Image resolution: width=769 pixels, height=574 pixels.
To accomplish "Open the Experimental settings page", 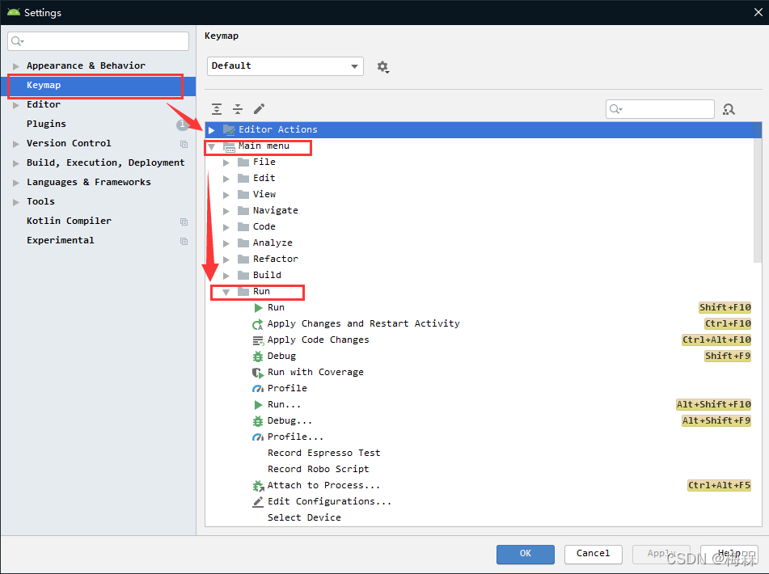I will [98, 241].
